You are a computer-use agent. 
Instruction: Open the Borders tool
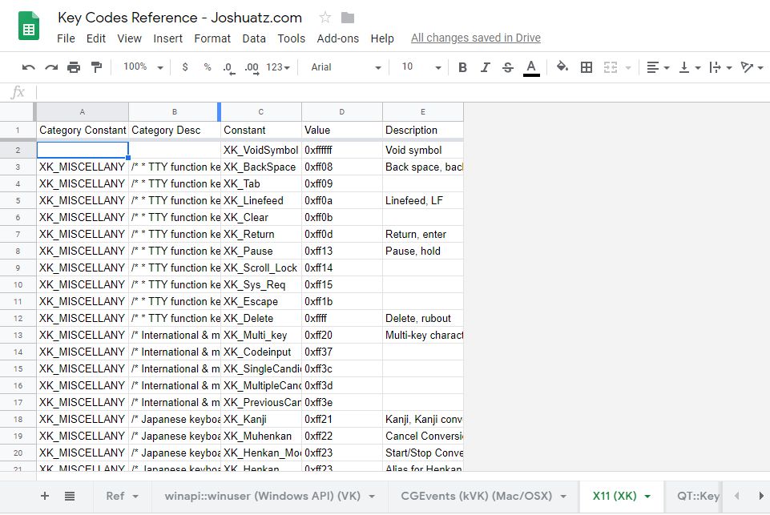pos(587,67)
